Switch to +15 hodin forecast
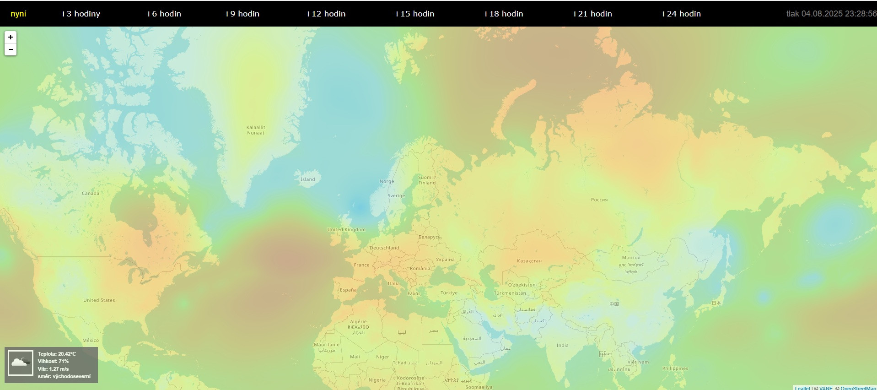 click(414, 14)
